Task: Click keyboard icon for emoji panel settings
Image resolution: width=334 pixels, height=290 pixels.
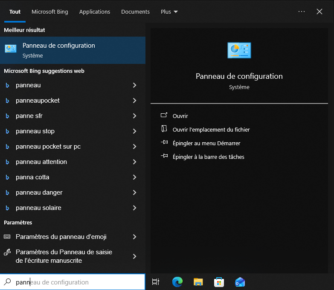Action: pyautogui.click(x=7, y=237)
